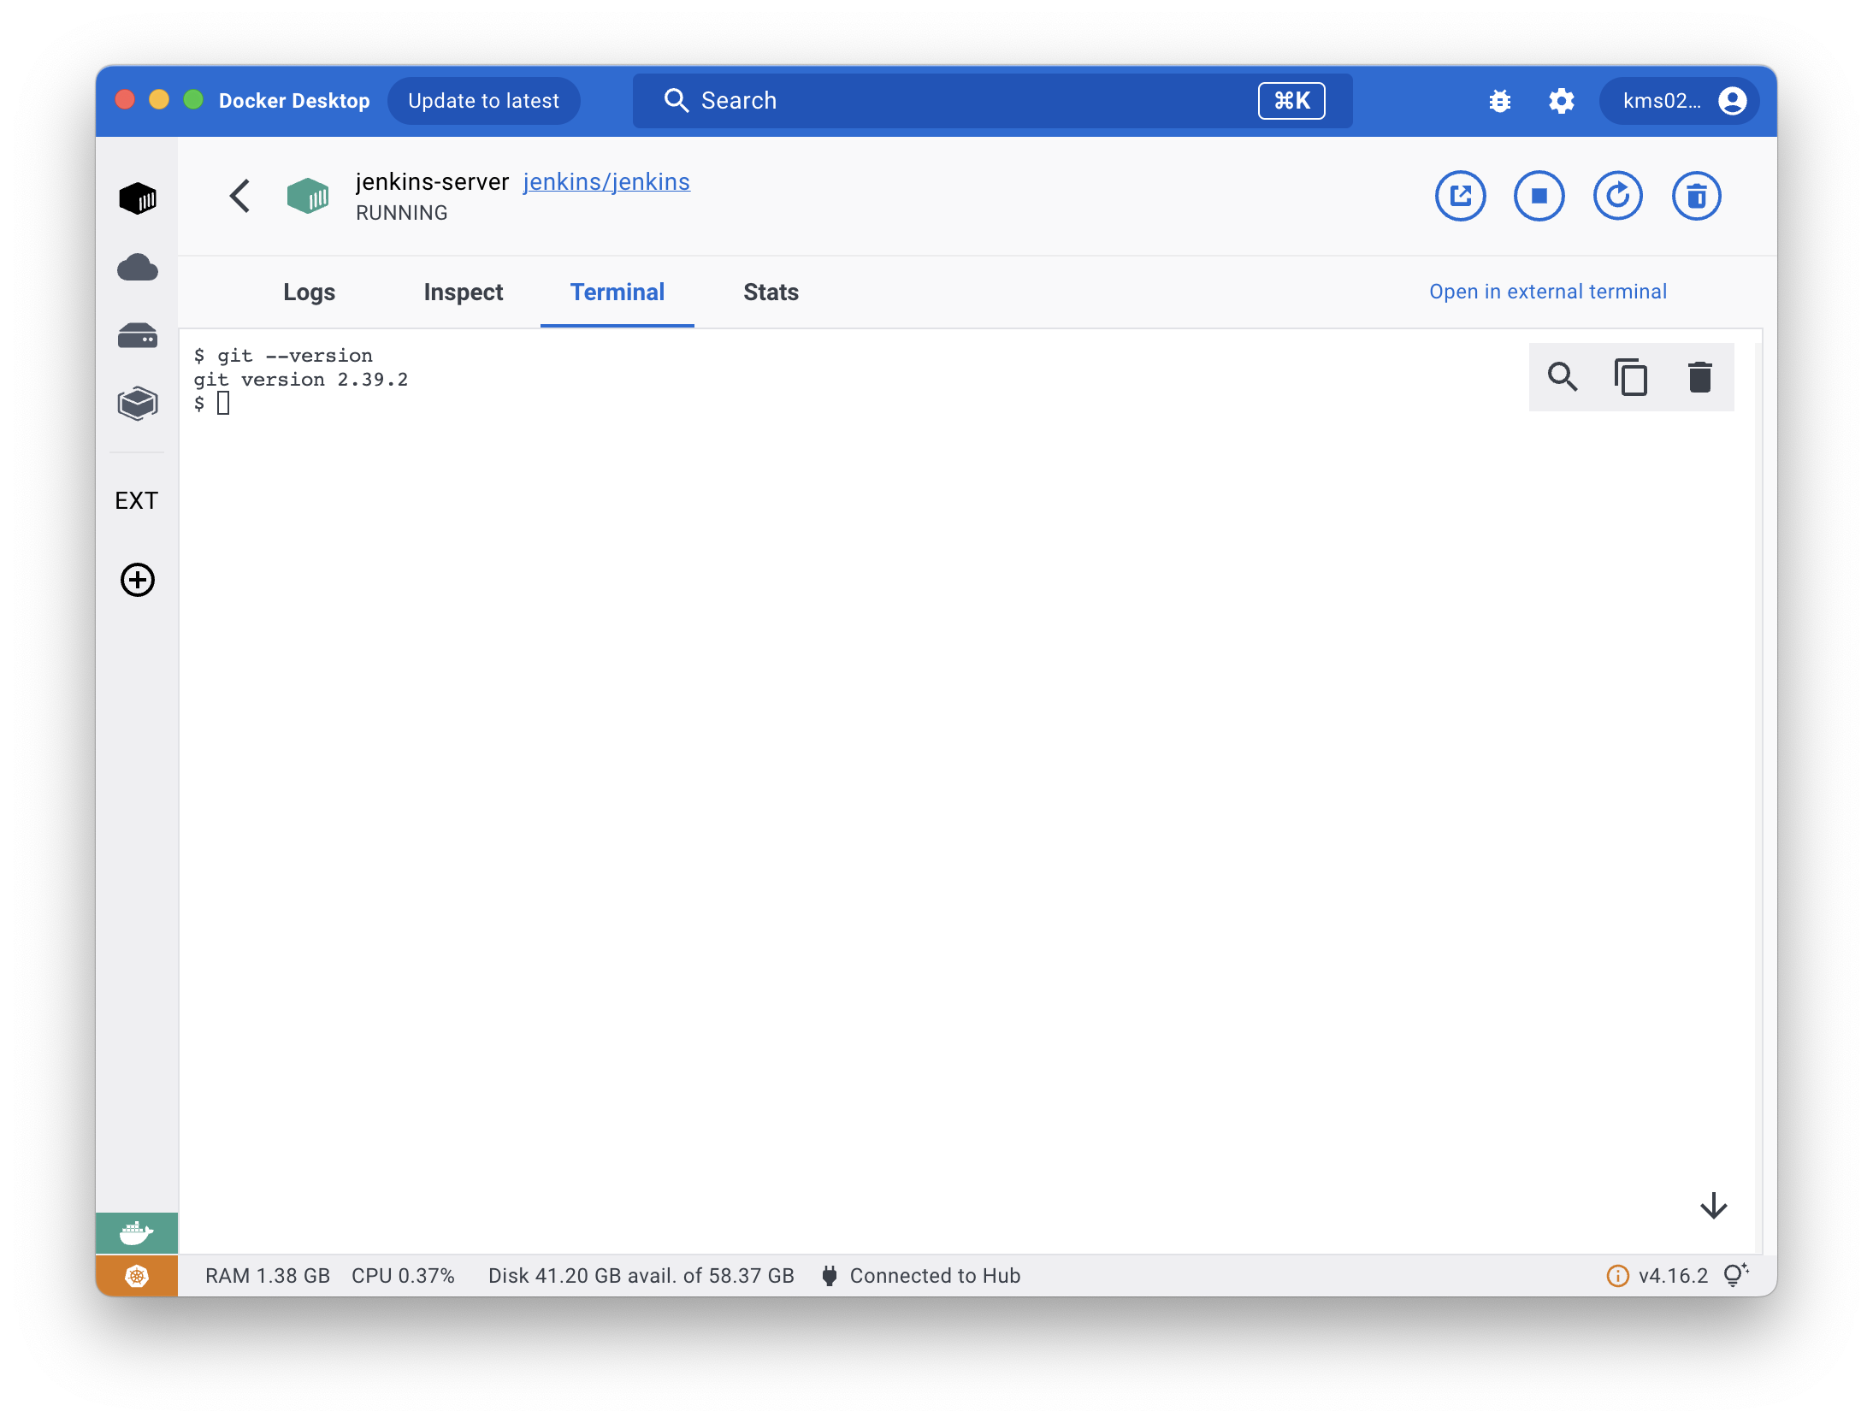
Task: Delete the jenkins-server container
Action: (x=1696, y=197)
